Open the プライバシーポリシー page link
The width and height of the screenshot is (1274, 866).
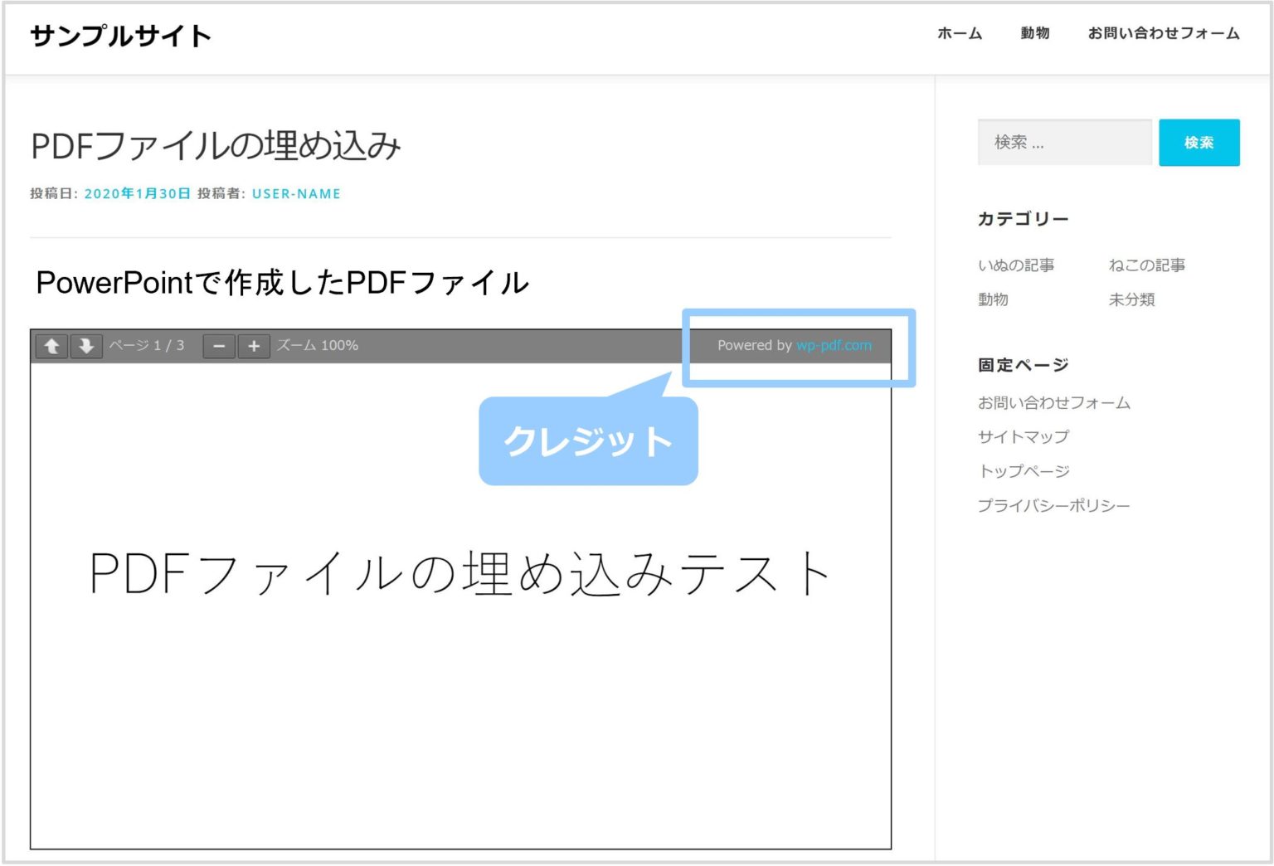(1053, 504)
